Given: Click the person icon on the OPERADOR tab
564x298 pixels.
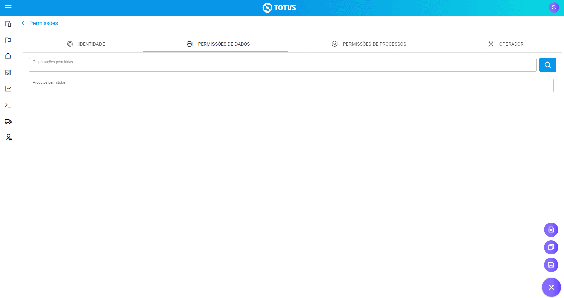Looking at the screenshot, I should coord(491,44).
